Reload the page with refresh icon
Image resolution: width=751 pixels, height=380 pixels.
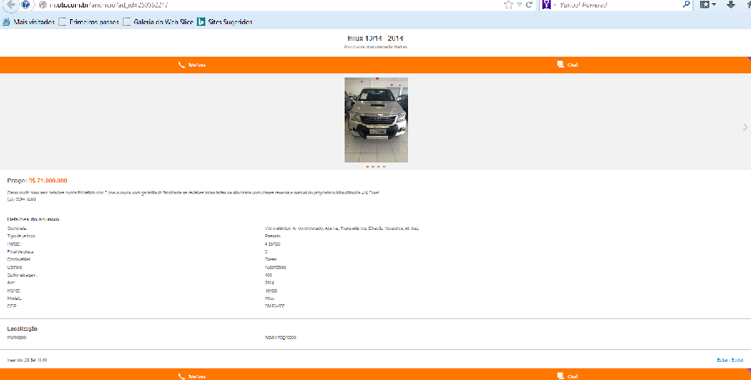click(x=529, y=5)
